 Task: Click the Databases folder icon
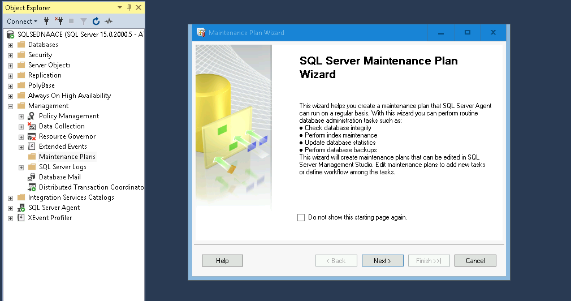click(21, 45)
